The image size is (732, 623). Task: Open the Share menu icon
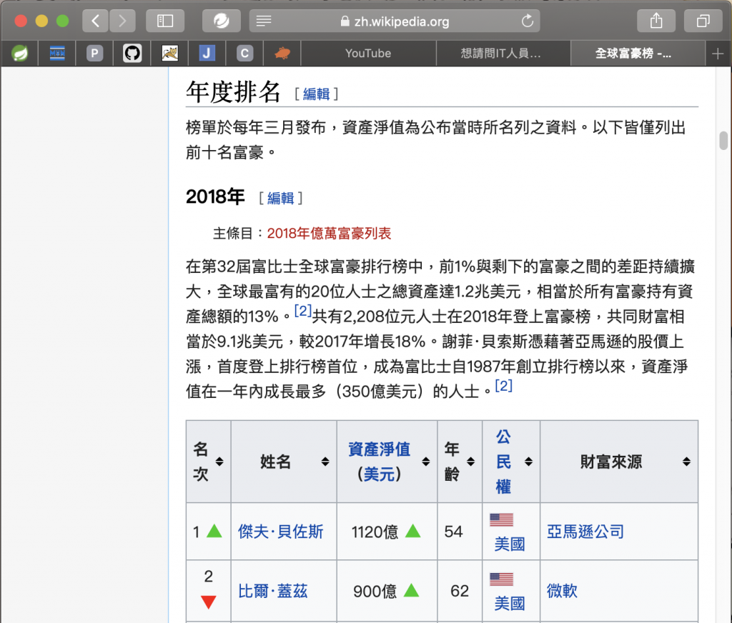coord(656,21)
